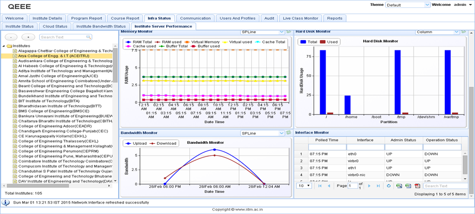The image size is (475, 214).
Task: Open the Communication tab
Action: tap(195, 18)
